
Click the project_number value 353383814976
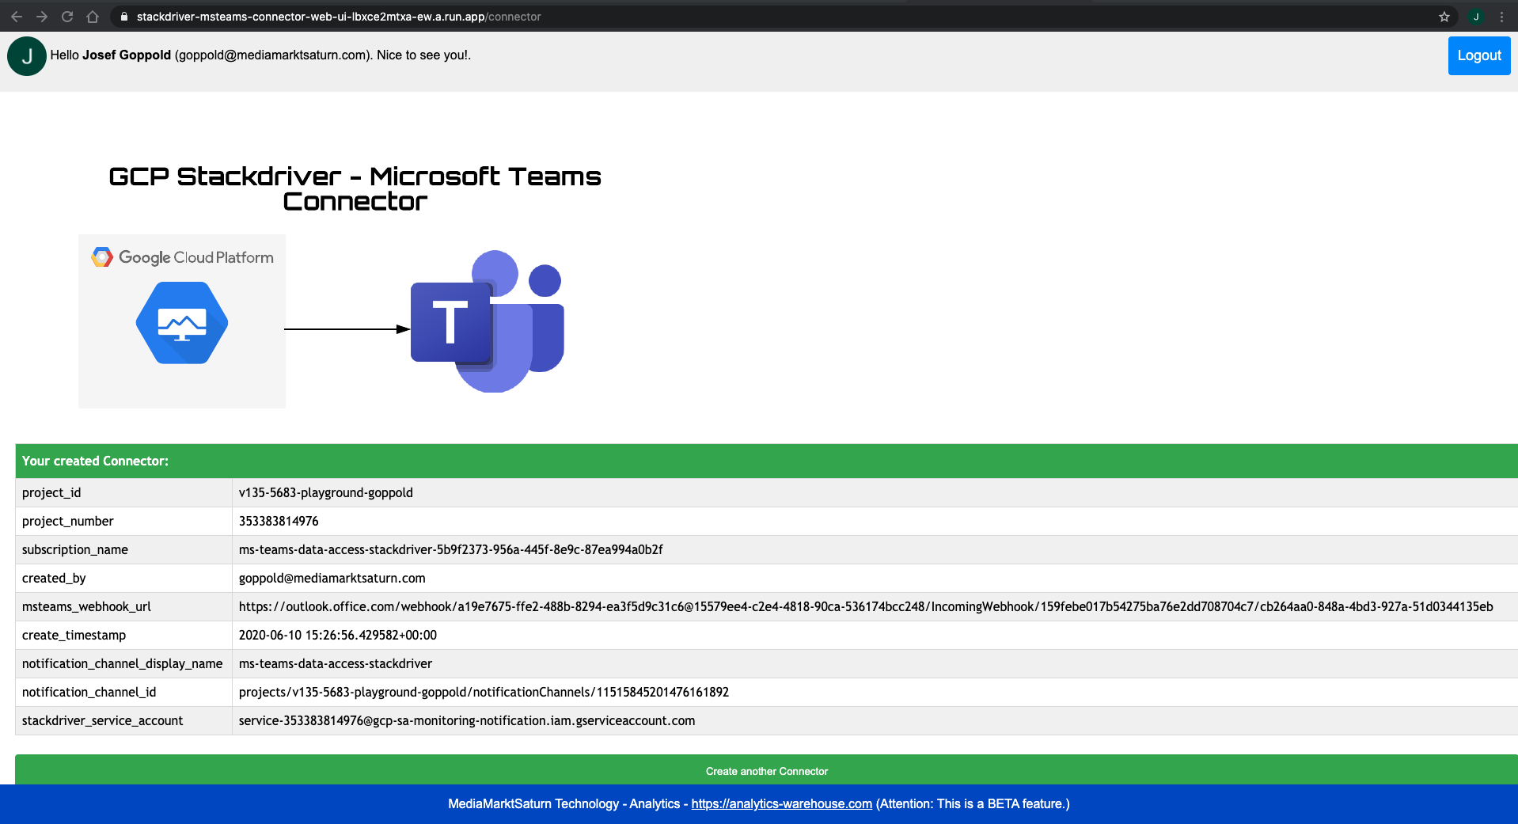[279, 521]
